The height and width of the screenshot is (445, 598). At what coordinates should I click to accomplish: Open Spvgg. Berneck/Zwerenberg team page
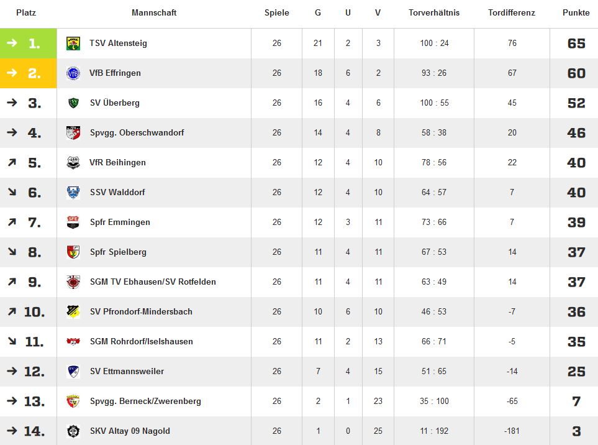point(145,401)
